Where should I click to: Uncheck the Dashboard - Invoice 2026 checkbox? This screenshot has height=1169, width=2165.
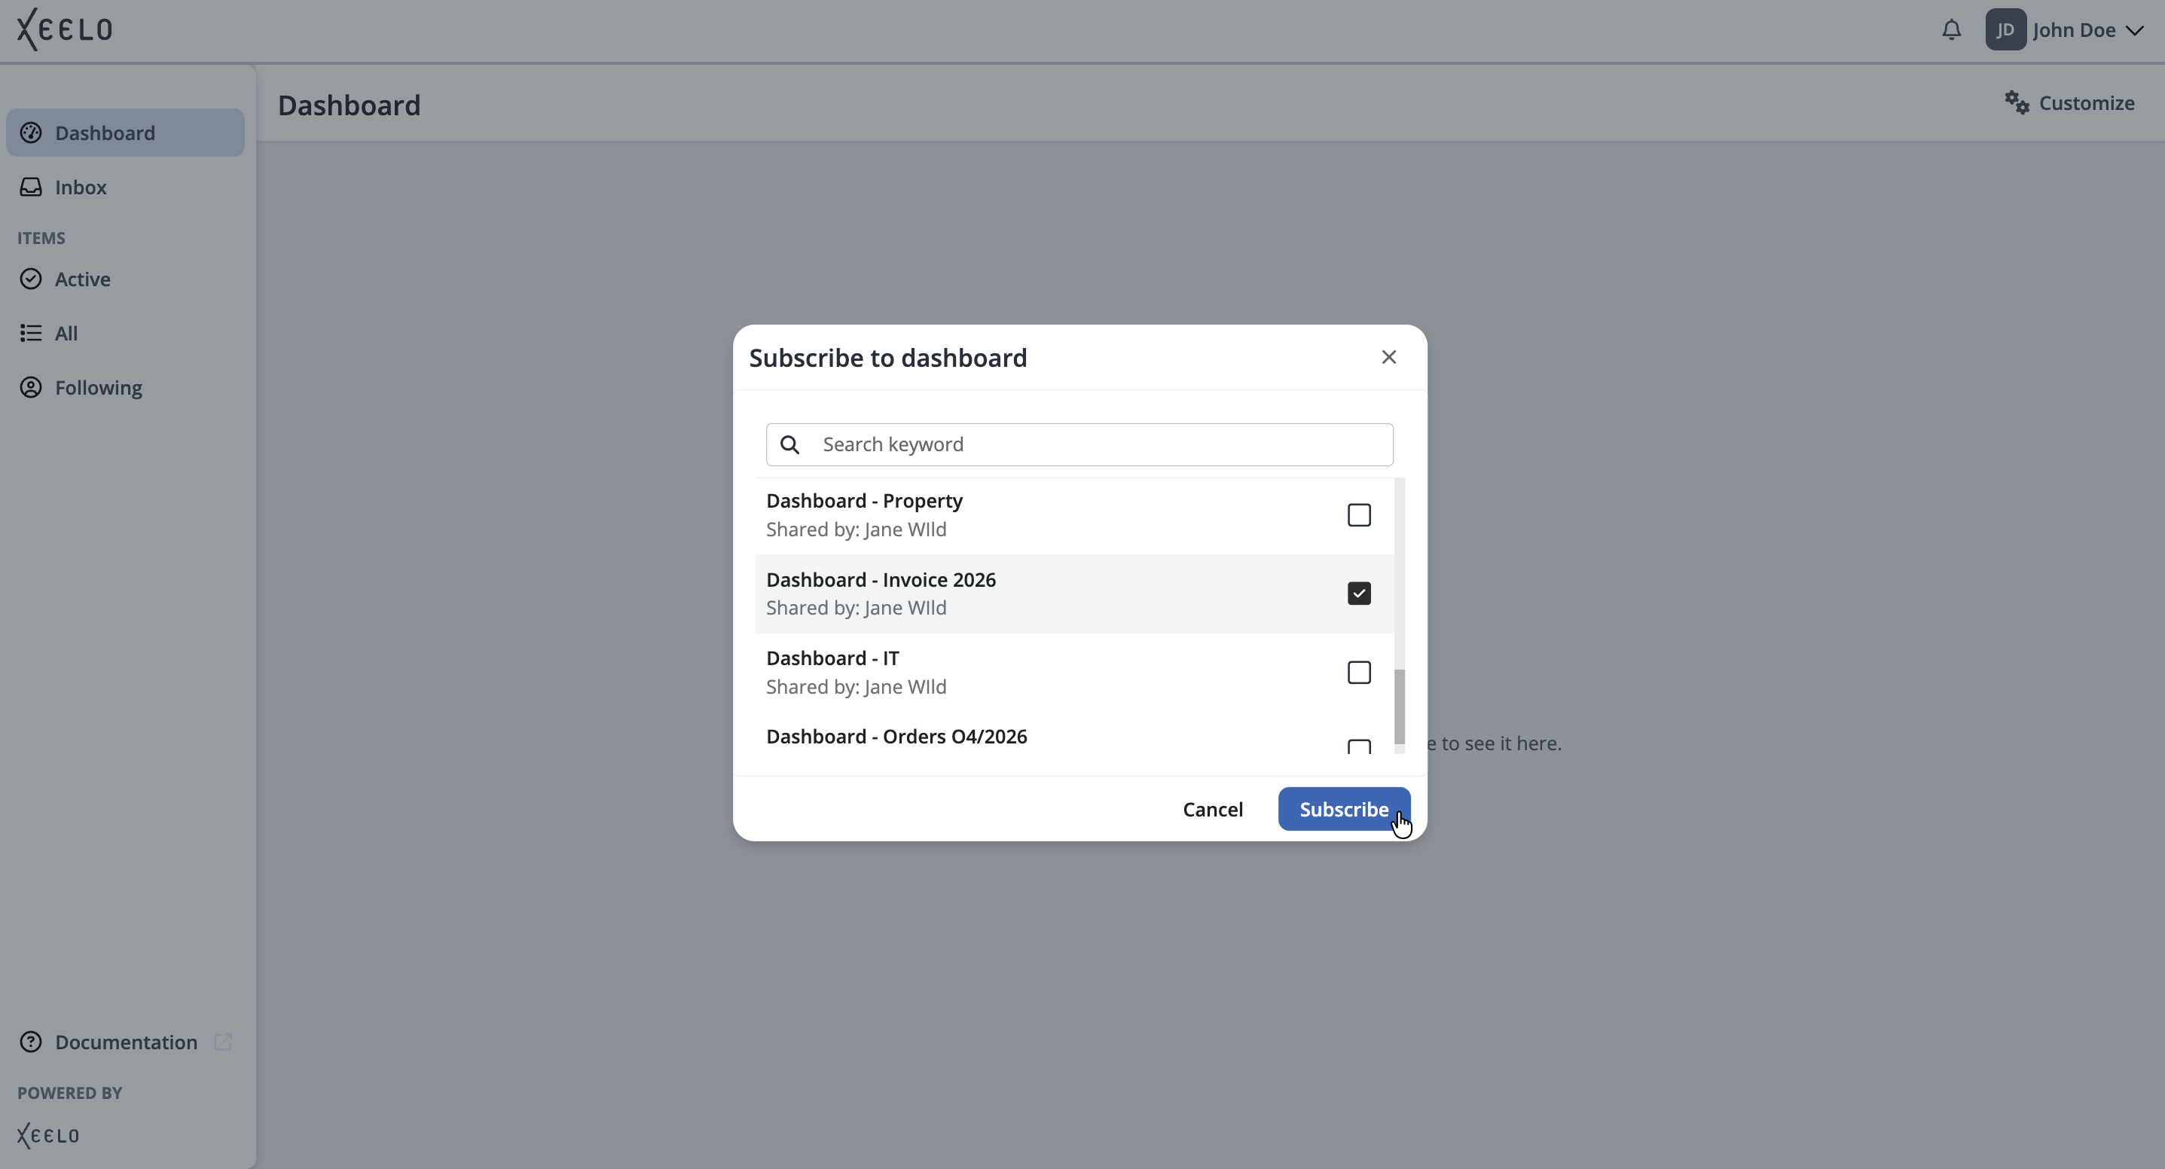(x=1359, y=594)
